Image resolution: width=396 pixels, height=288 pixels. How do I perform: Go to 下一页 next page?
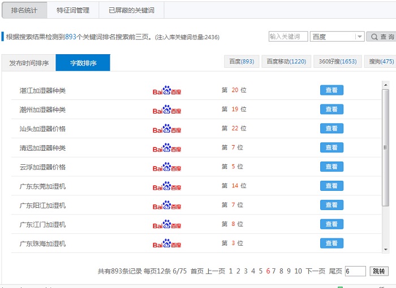(316, 271)
